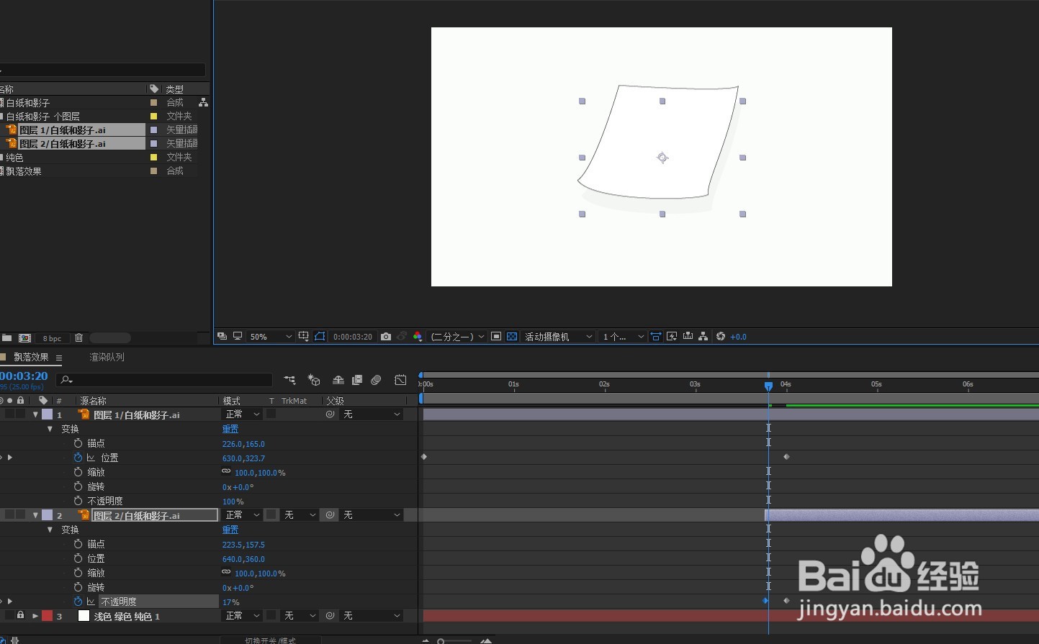
Task: Enable frame blending icon in timeline
Action: click(x=357, y=380)
